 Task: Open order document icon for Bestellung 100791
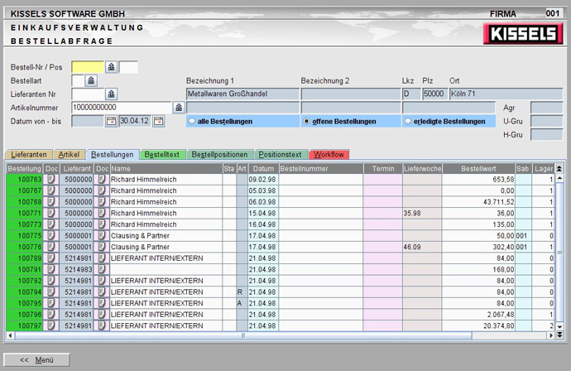coord(51,270)
